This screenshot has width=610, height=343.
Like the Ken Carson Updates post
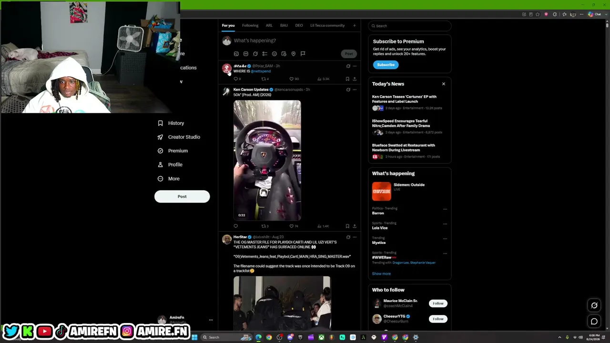coord(292,226)
